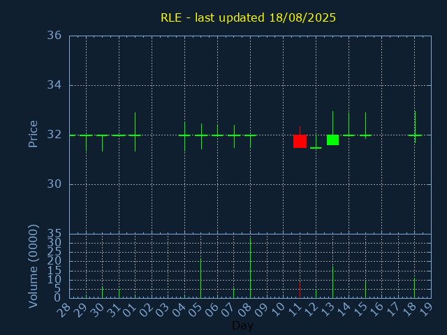Image resolution: width=447 pixels, height=335 pixels.
Task: Click the volume axis label 35
Action: click(54, 234)
